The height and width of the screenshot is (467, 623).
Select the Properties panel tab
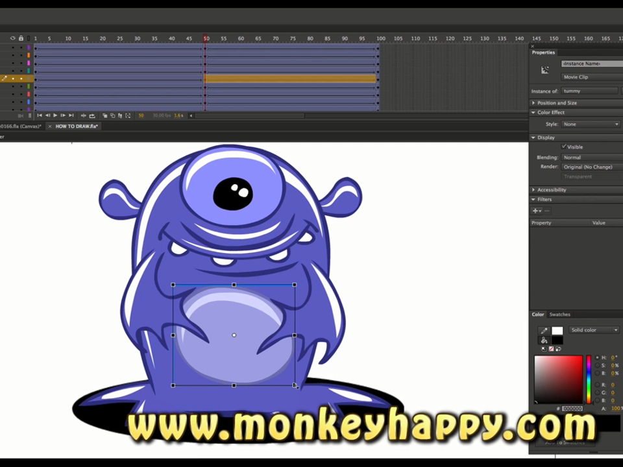point(543,53)
